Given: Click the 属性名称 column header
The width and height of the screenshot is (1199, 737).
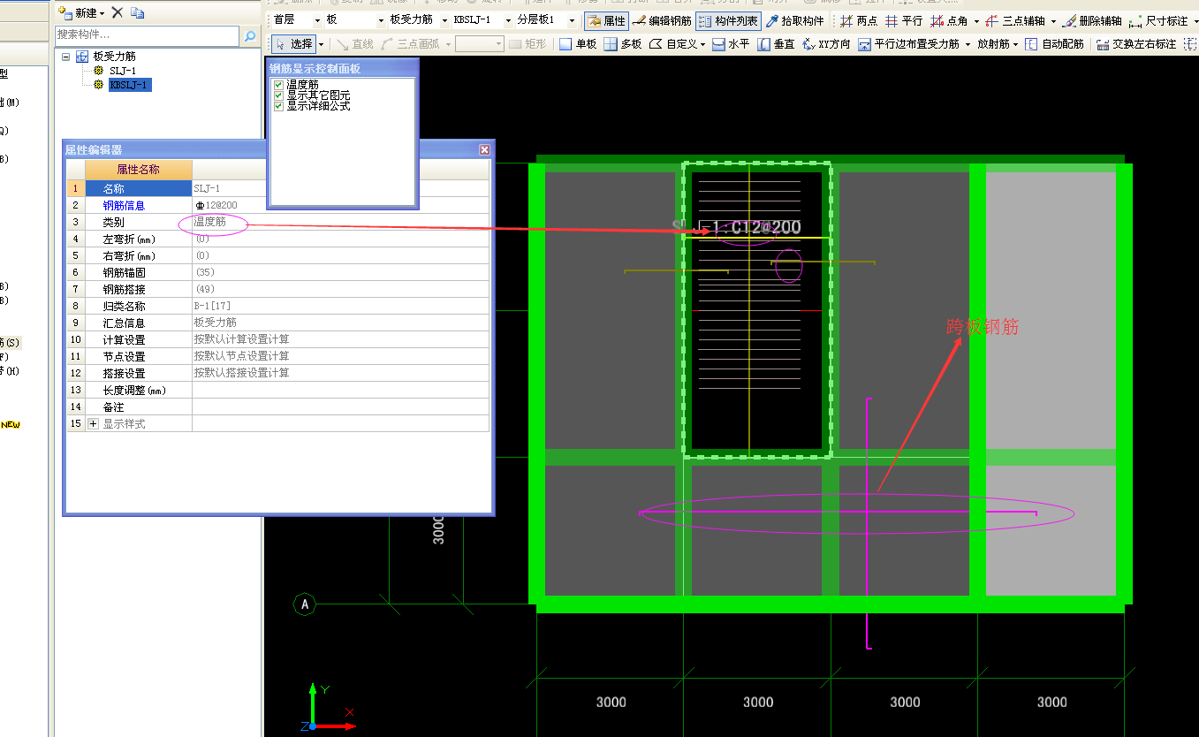Looking at the screenshot, I should click(139, 170).
